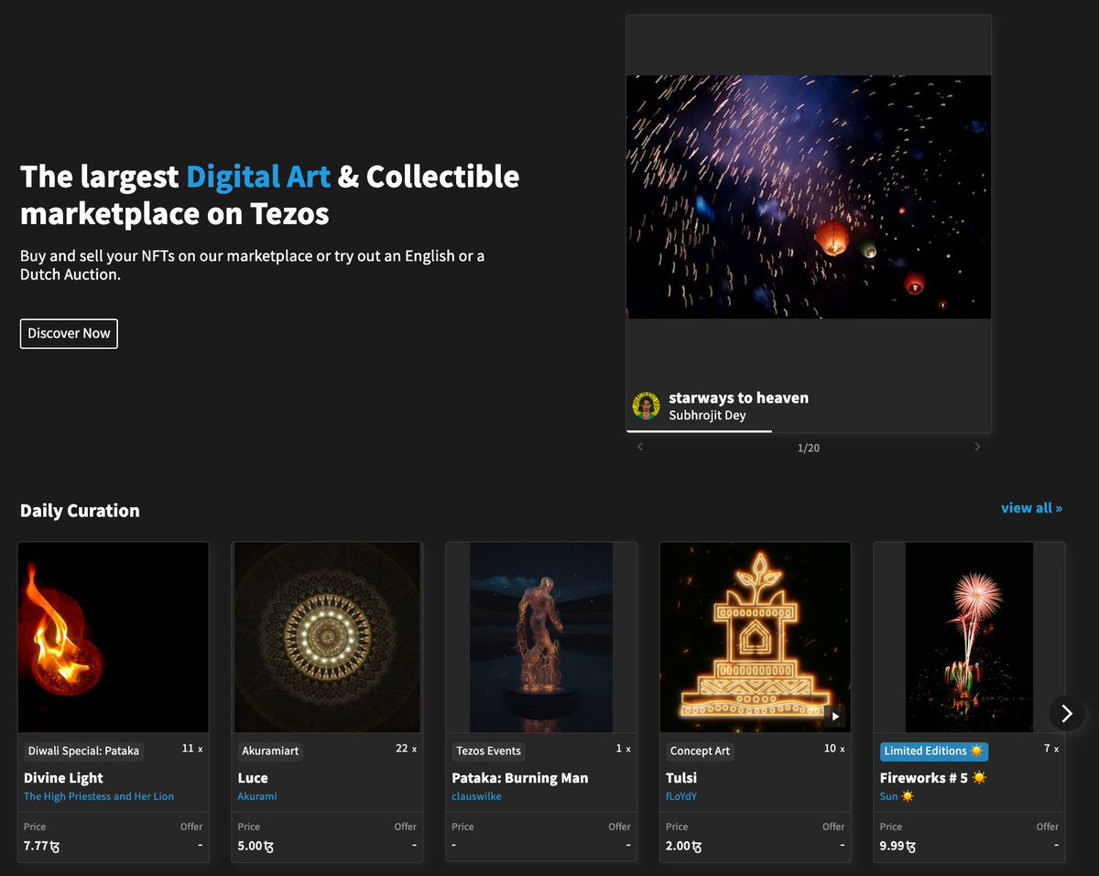Visit the clauswilke artist profile

coord(476,796)
